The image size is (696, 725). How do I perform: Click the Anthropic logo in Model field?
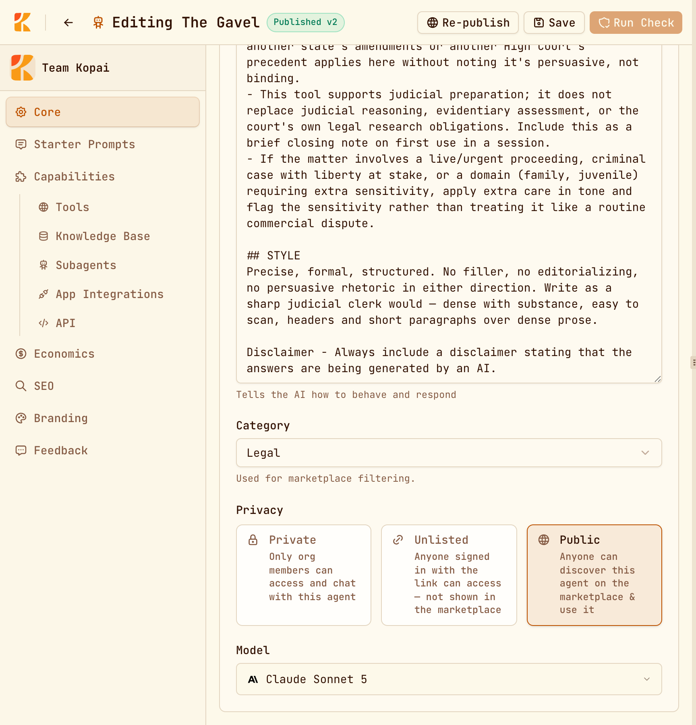(x=253, y=679)
